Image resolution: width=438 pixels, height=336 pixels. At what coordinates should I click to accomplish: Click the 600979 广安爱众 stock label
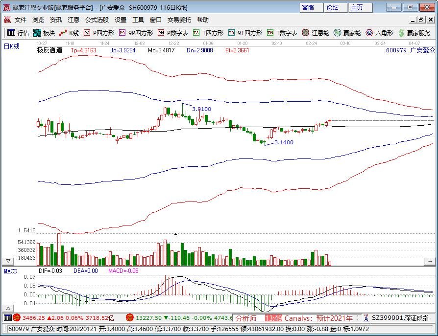tap(411, 50)
